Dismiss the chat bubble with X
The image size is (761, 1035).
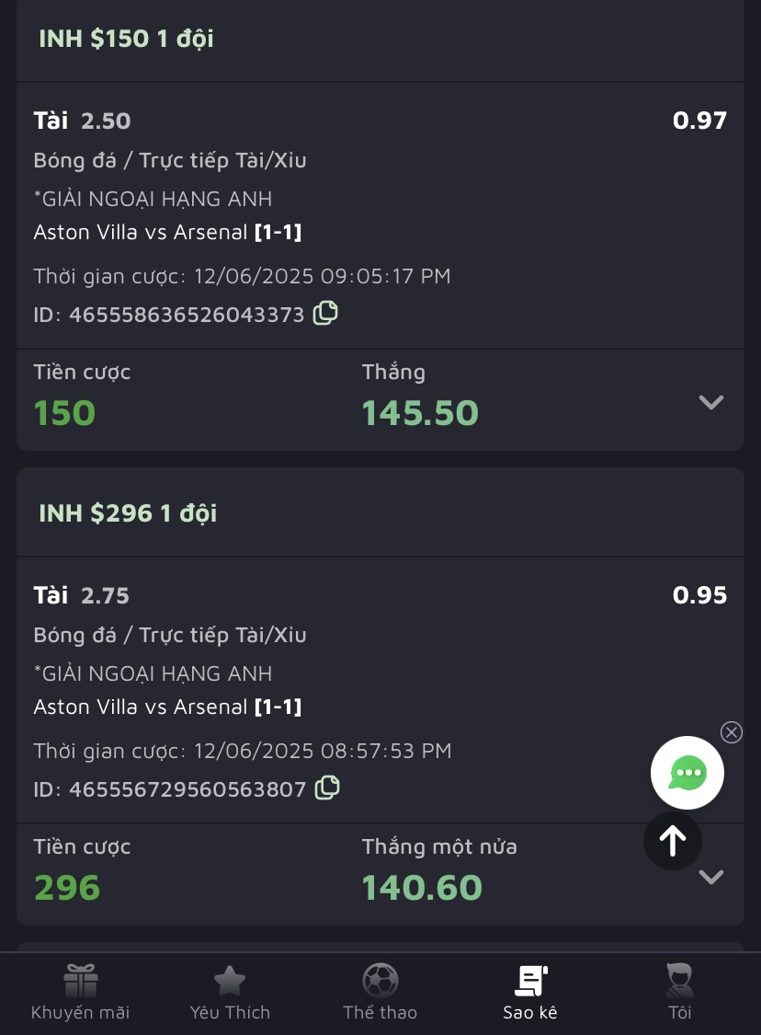(x=732, y=732)
